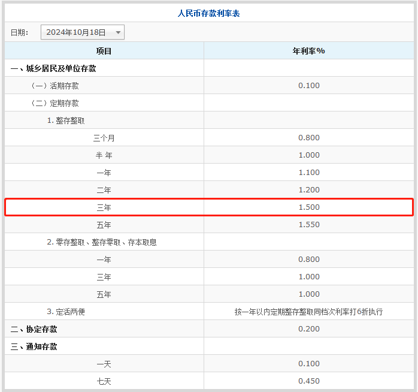Image resolution: width=418 pixels, height=392 pixels.
Task: Select the 半年 term label
Action: [104, 155]
